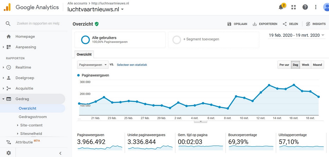The width and height of the screenshot is (329, 157).
Task: Click the Google Analytics logo
Action: click(x=7, y=7)
